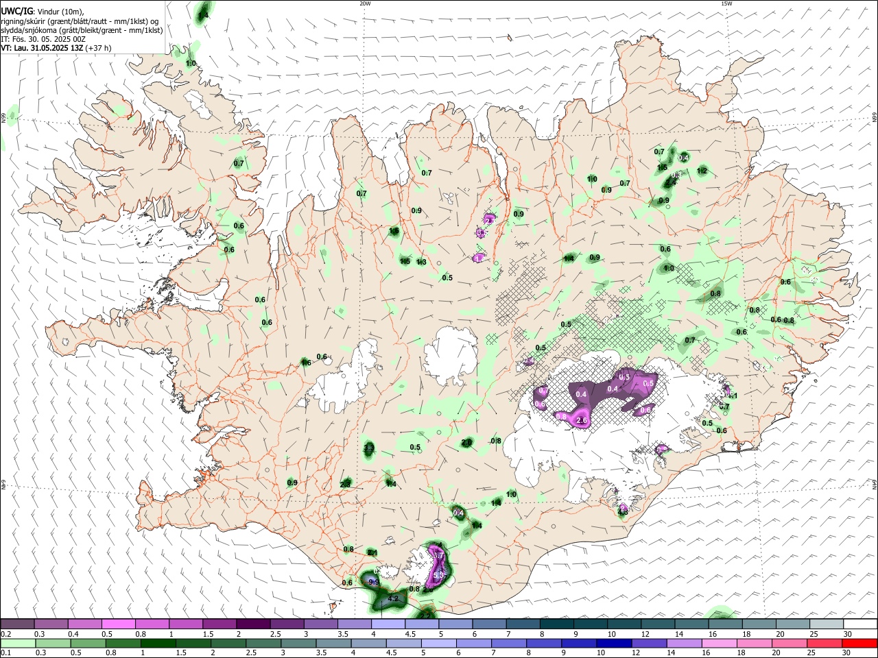Click the 'rigning/skúrir' legend description line
878x658 pixels.
coord(80,21)
